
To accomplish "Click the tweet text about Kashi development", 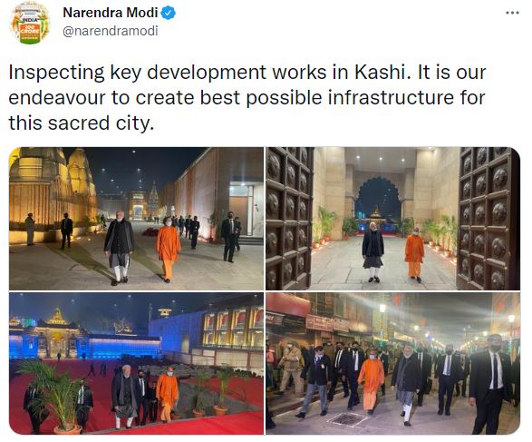I will [x=247, y=97].
